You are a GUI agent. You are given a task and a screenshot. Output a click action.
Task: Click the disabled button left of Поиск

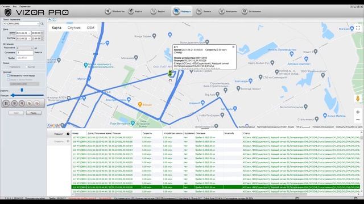coord(16,113)
